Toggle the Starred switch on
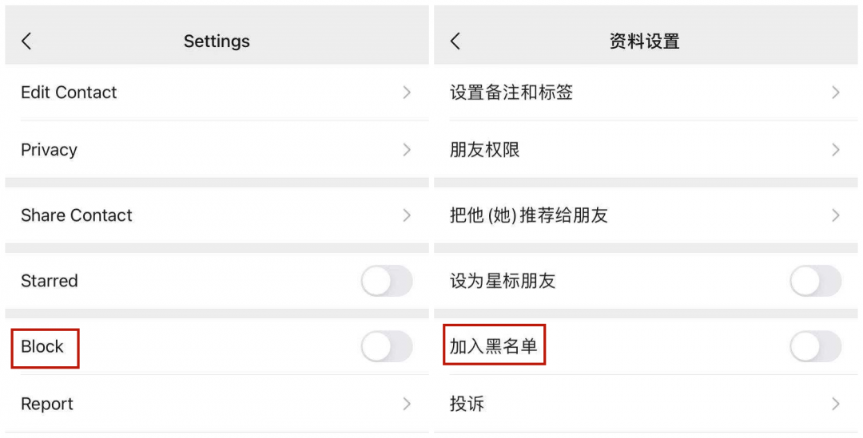This screenshot has height=438, width=863. coord(387,281)
